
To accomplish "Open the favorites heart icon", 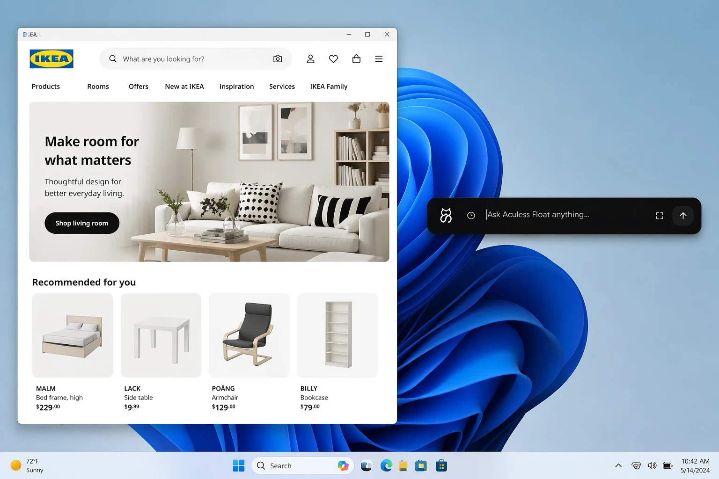I will click(333, 59).
